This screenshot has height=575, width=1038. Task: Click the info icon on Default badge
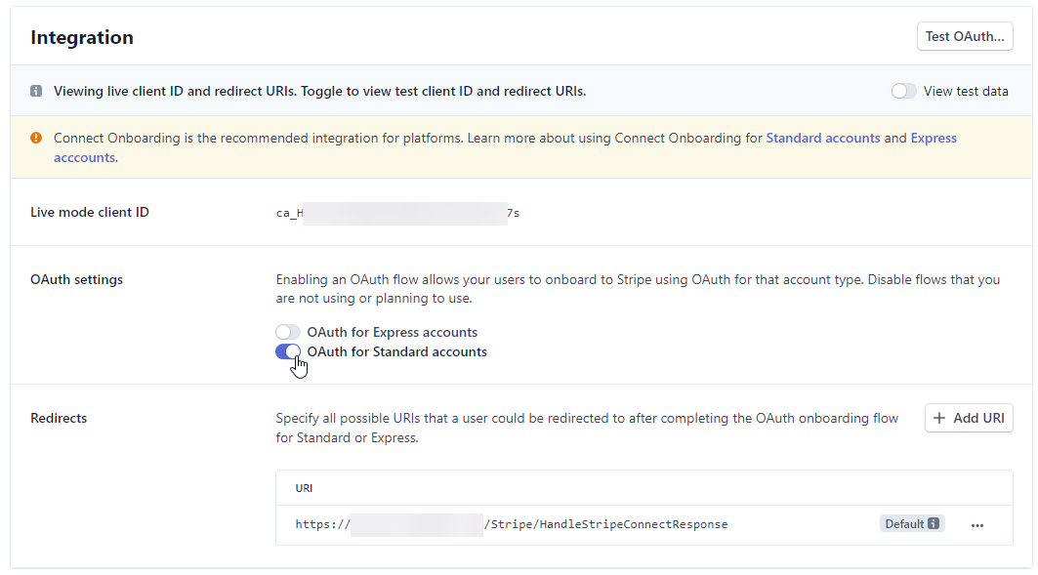click(x=934, y=523)
